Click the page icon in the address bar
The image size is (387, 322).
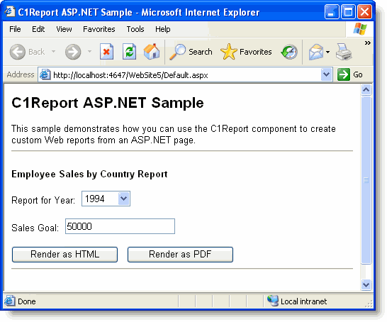click(45, 74)
